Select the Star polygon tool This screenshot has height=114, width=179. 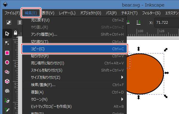point(7,72)
